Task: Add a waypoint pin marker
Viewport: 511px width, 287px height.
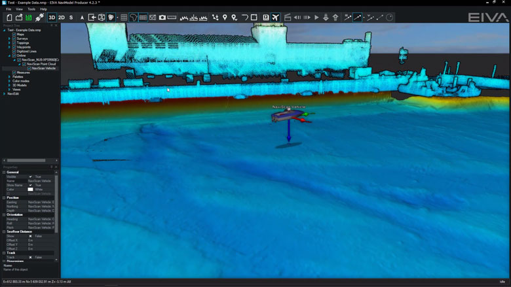Action: (225, 18)
